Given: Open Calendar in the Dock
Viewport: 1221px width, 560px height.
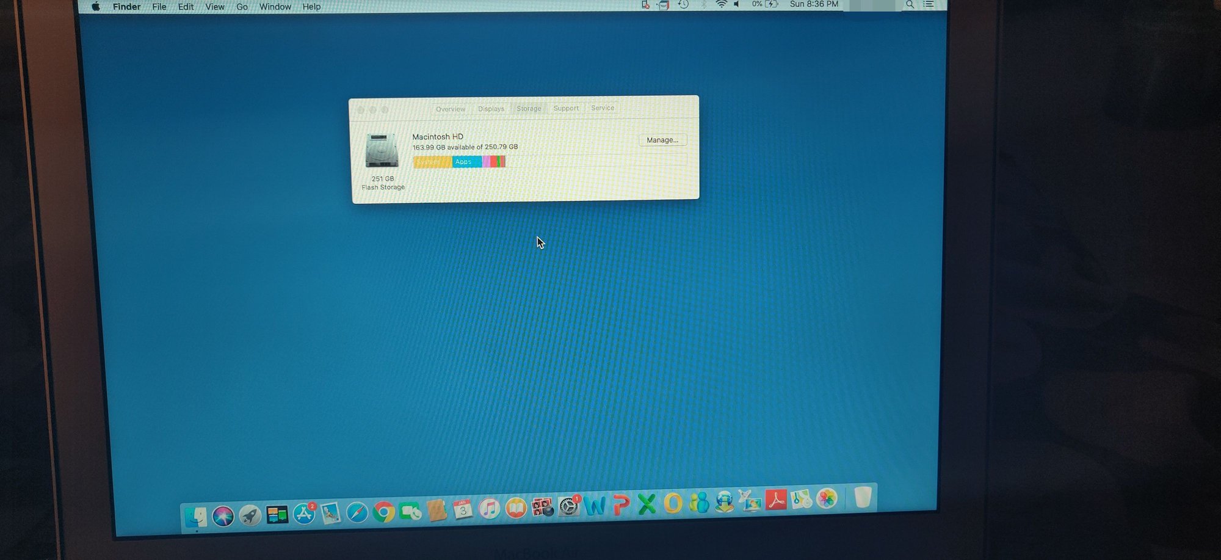Looking at the screenshot, I should [x=463, y=509].
